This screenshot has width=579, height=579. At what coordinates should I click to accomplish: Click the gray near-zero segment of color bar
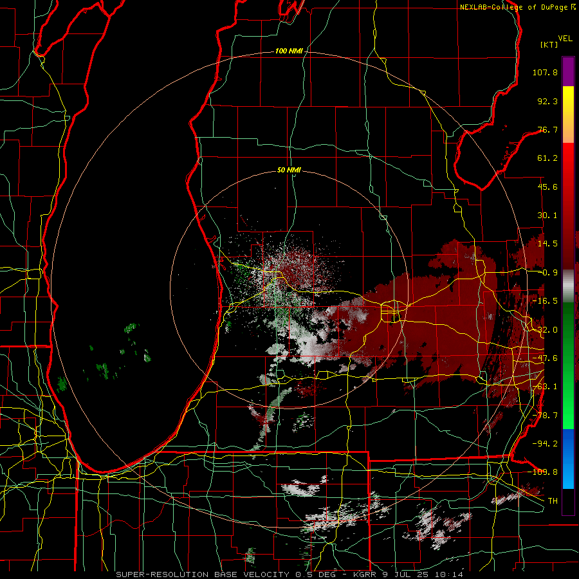(x=568, y=285)
